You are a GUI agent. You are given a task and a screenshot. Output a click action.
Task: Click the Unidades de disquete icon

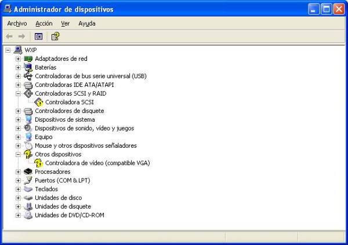(28, 206)
